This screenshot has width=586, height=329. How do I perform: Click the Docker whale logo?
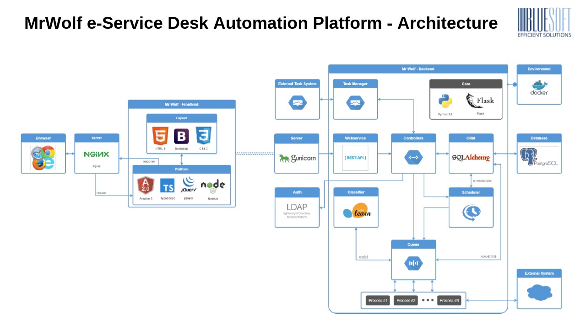[539, 88]
